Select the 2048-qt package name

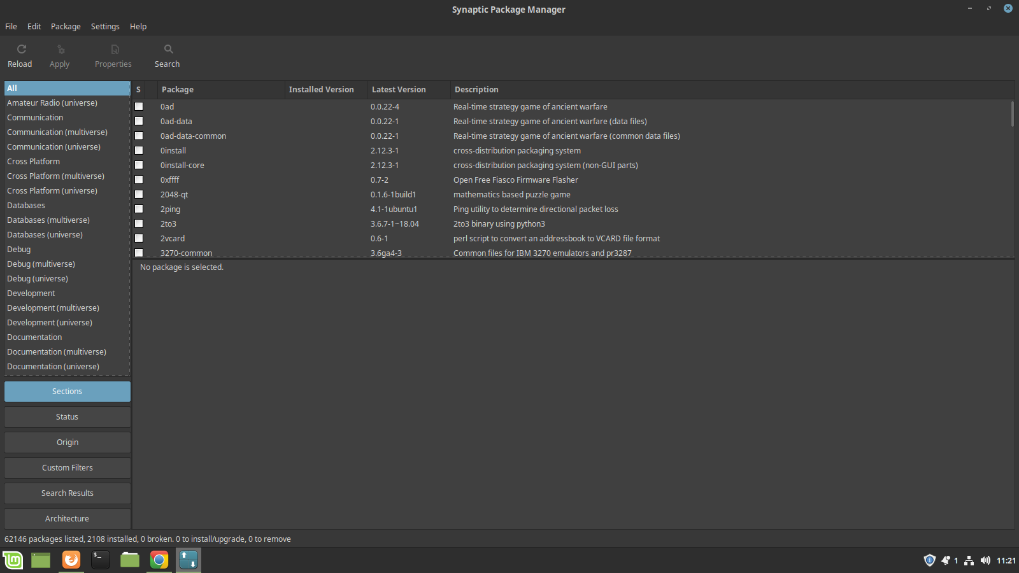[x=174, y=195]
